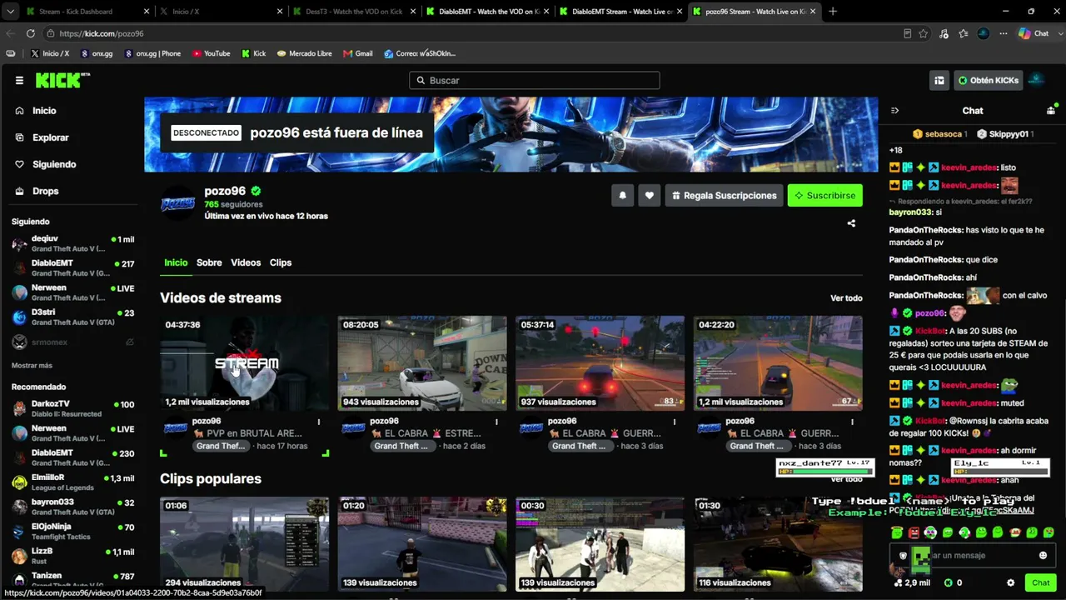
Task: Click Regala Suscripciones button
Action: tap(724, 196)
